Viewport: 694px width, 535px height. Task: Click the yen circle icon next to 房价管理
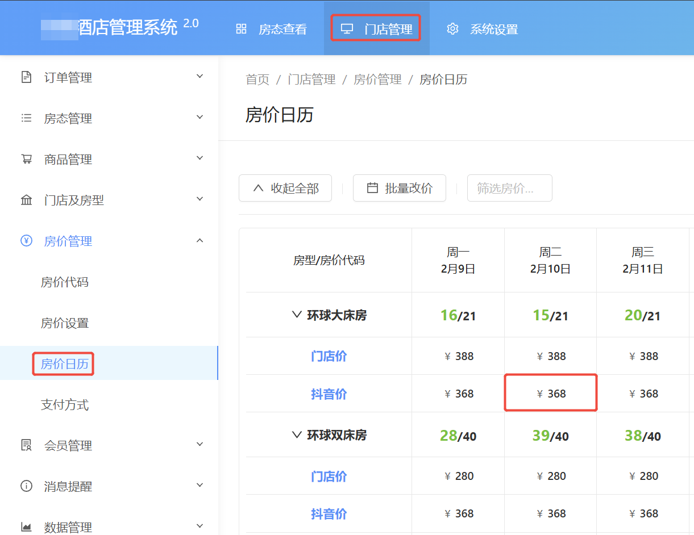click(x=26, y=241)
